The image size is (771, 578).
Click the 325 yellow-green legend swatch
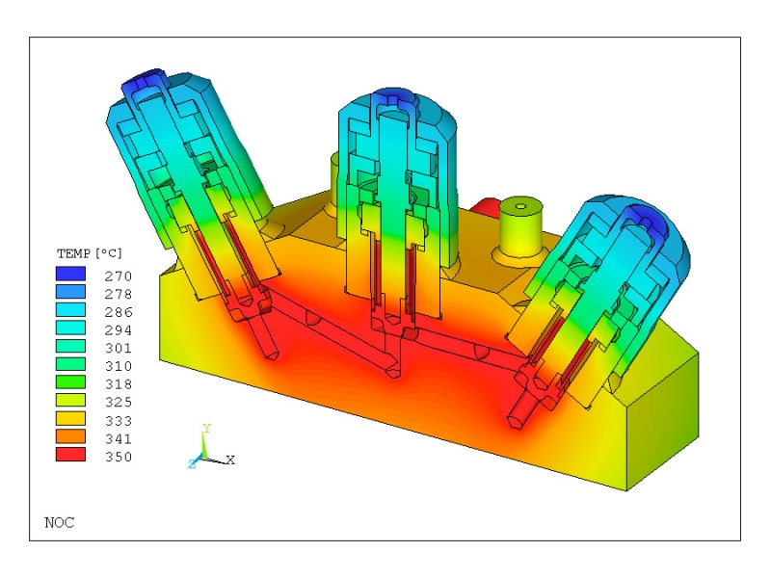click(70, 400)
